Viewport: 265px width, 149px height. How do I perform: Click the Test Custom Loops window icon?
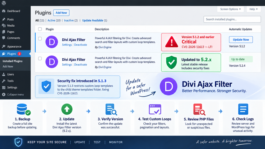(155, 109)
